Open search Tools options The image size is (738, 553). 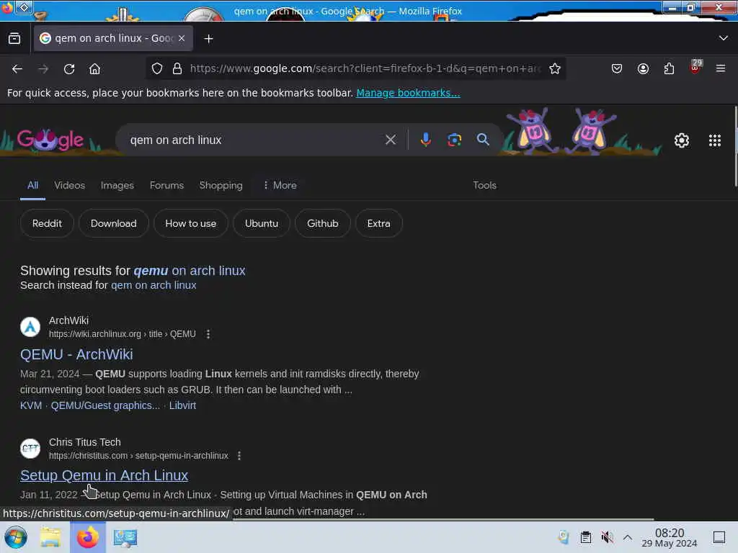(x=484, y=185)
